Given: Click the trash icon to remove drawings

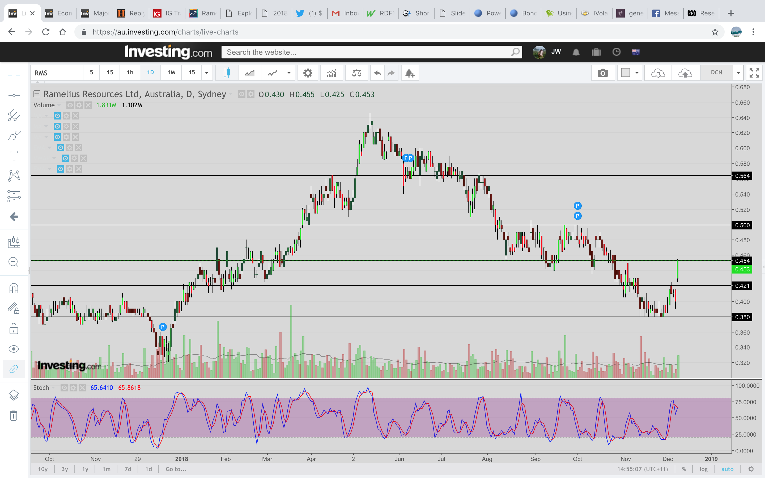Looking at the screenshot, I should click(14, 415).
